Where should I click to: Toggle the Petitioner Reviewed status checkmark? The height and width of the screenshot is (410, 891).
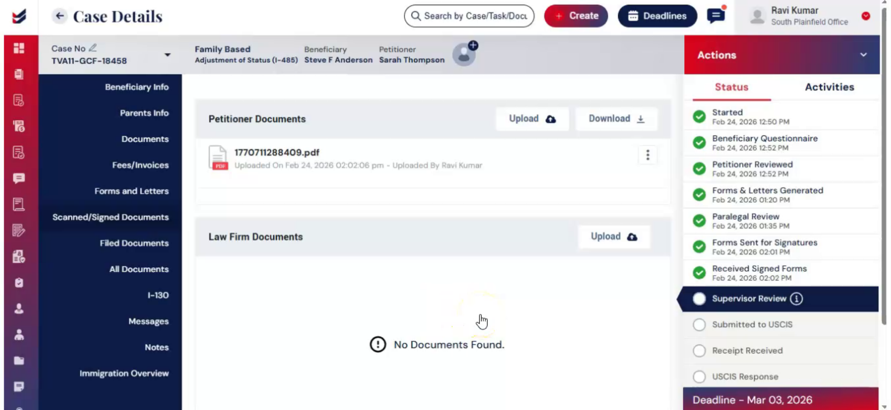pos(699,169)
